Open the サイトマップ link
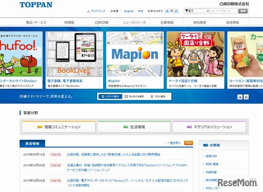Image resolution: width=263 pixels, height=192 pixels. coord(96,11)
